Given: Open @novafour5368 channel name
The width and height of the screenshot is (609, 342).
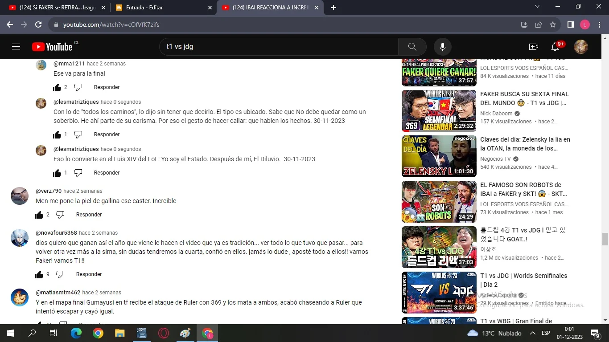Looking at the screenshot, I should click(56, 233).
